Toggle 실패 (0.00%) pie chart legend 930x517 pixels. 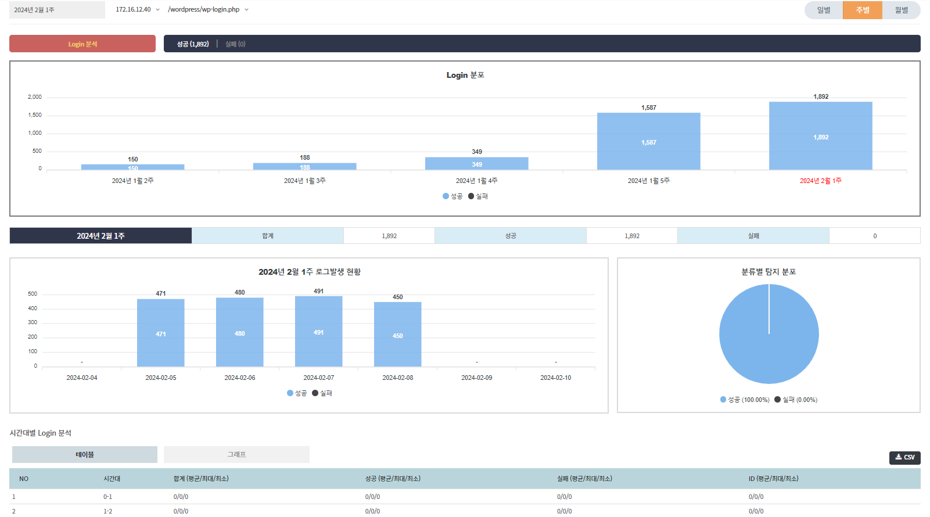796,400
